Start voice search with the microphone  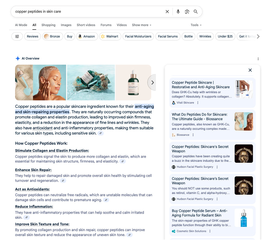pyautogui.click(x=178, y=12)
